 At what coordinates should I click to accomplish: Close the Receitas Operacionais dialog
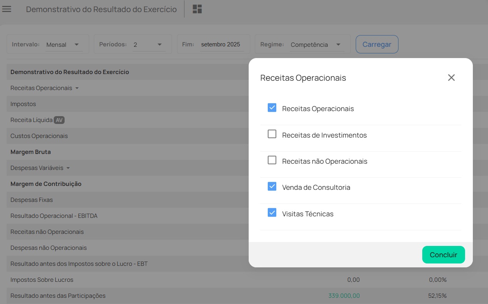[x=451, y=78]
